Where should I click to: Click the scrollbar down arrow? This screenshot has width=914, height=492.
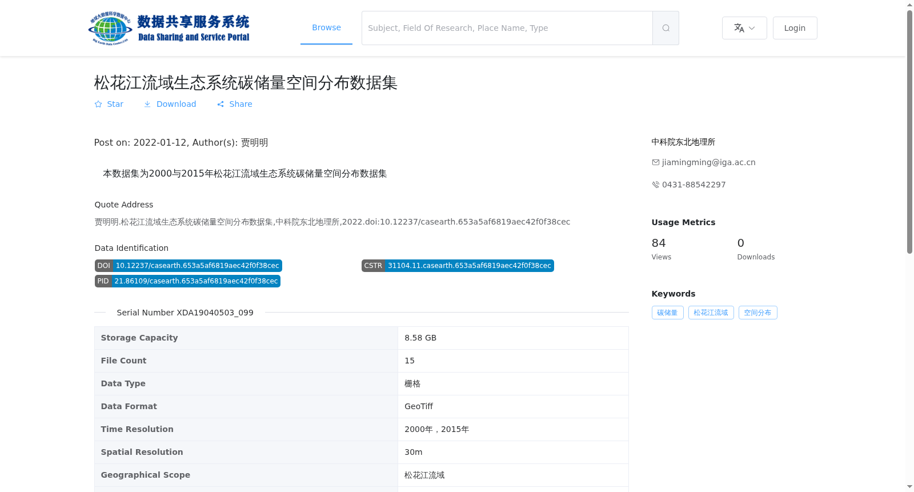coord(909,487)
